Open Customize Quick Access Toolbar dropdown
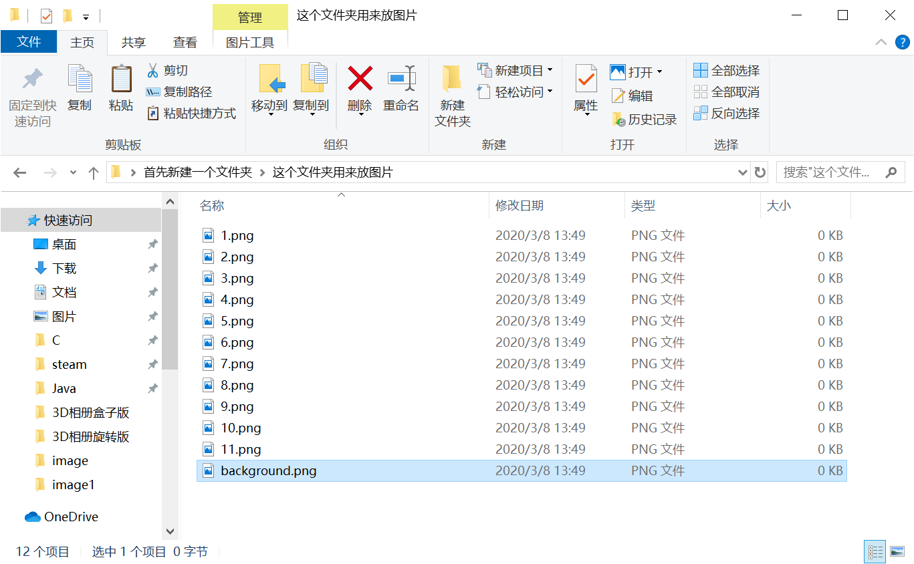This screenshot has width=914, height=564. tap(86, 17)
